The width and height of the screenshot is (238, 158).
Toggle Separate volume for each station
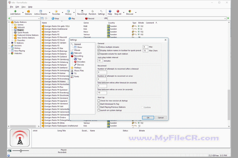coord(99,54)
